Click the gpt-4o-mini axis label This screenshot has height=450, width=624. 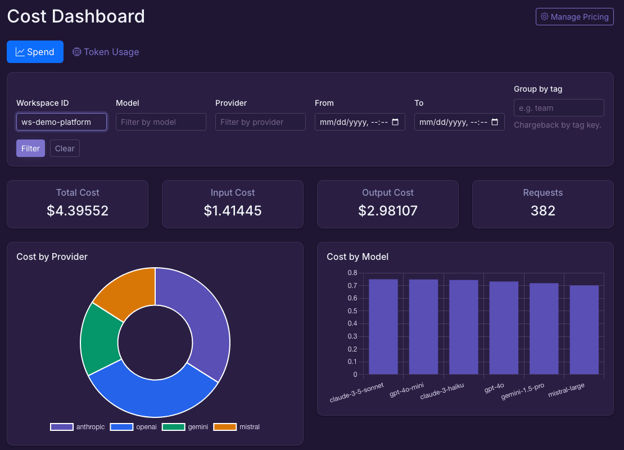click(406, 390)
